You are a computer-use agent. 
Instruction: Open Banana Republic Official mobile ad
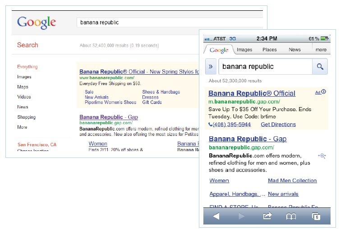point(252,94)
